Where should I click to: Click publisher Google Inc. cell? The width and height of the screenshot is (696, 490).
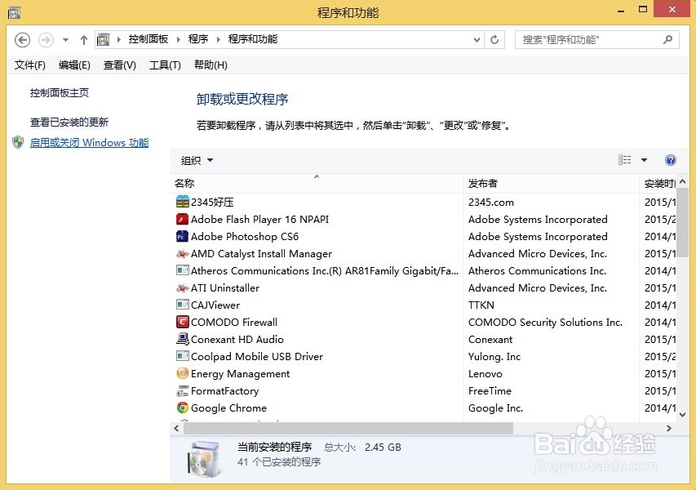(x=495, y=408)
